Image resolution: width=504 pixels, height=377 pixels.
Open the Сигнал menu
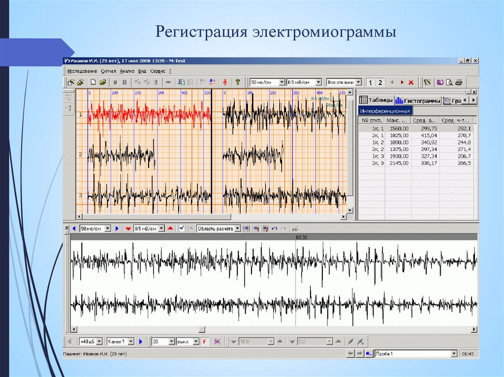108,71
